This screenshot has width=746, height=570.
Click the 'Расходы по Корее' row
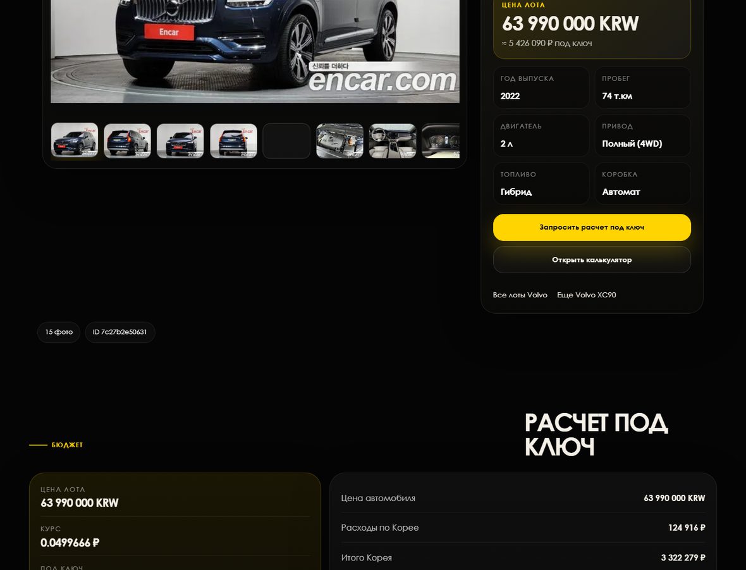point(523,528)
